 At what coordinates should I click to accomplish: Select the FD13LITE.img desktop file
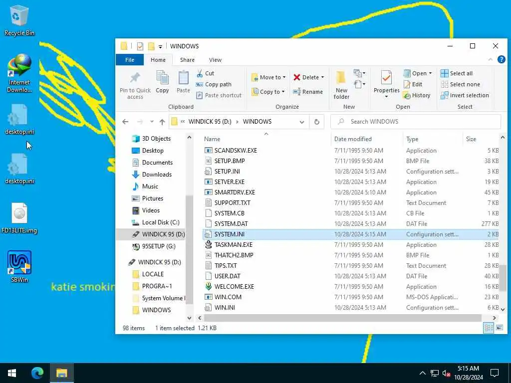pyautogui.click(x=19, y=217)
